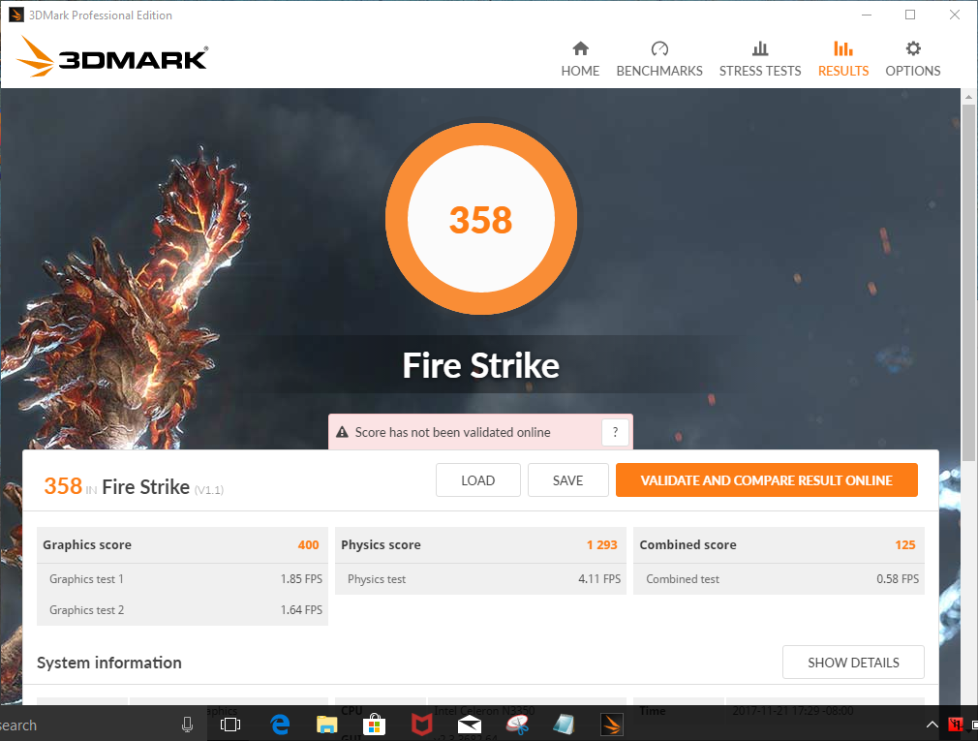Click 'Score has not been validated online' message
This screenshot has width=978, height=741.
(453, 432)
